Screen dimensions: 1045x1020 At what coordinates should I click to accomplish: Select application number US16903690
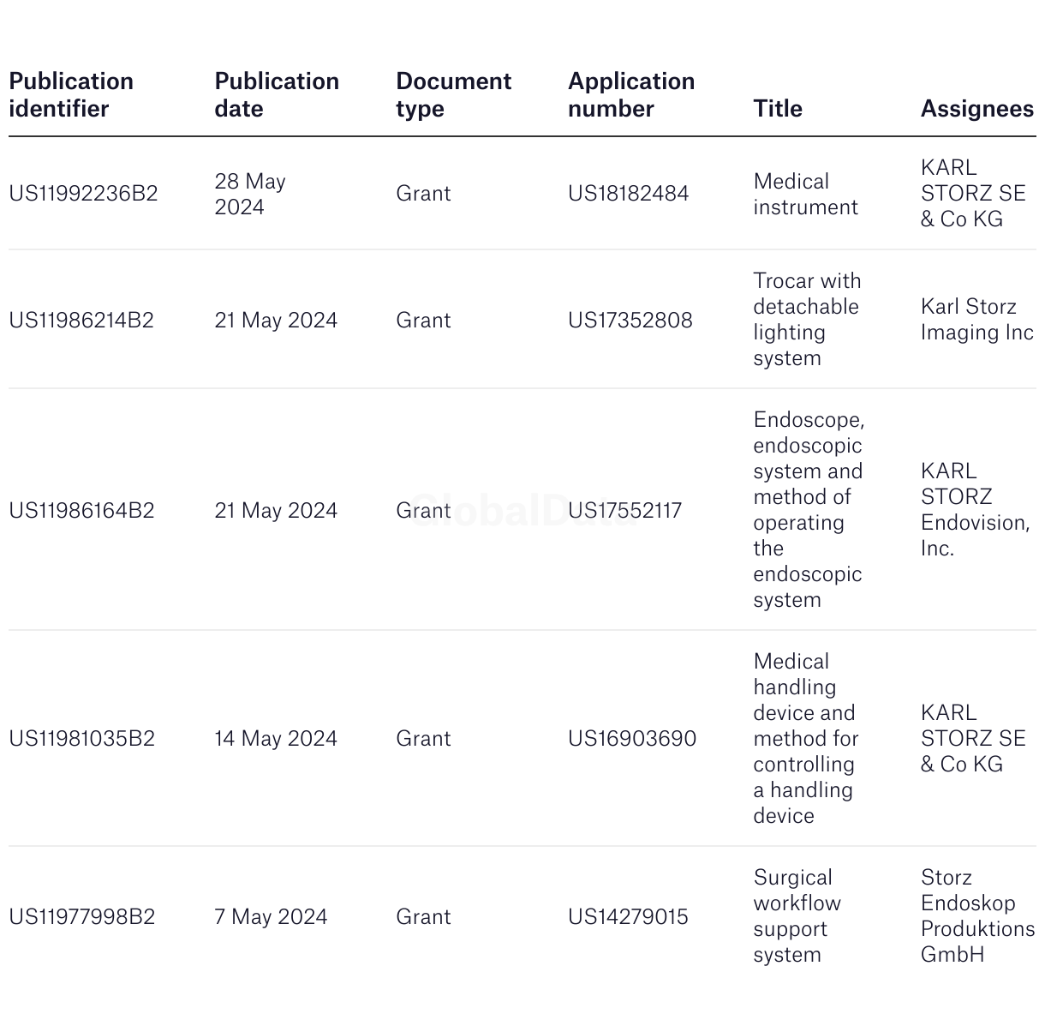pos(632,739)
